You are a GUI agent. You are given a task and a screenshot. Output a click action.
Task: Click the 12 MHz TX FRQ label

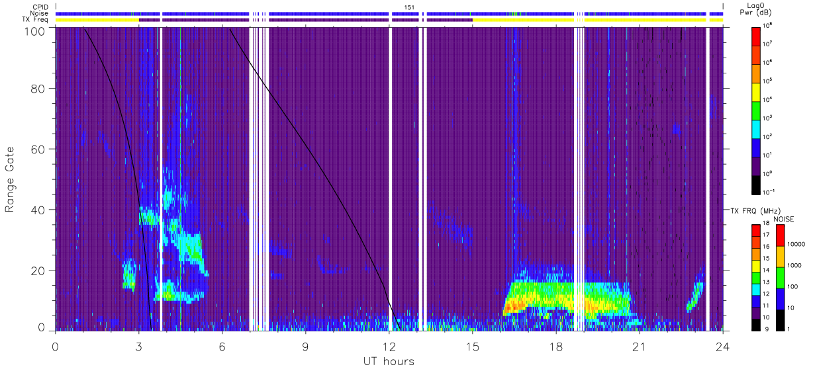[765, 293]
